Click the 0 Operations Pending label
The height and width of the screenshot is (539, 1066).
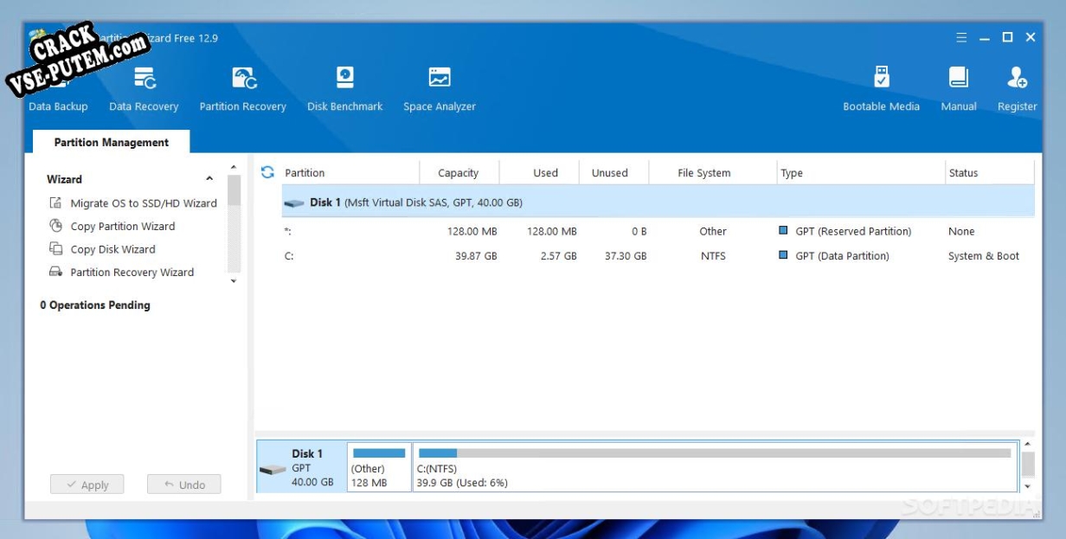tap(95, 305)
